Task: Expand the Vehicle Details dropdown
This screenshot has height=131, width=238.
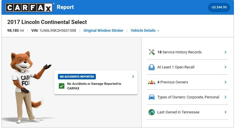Action: (145, 31)
